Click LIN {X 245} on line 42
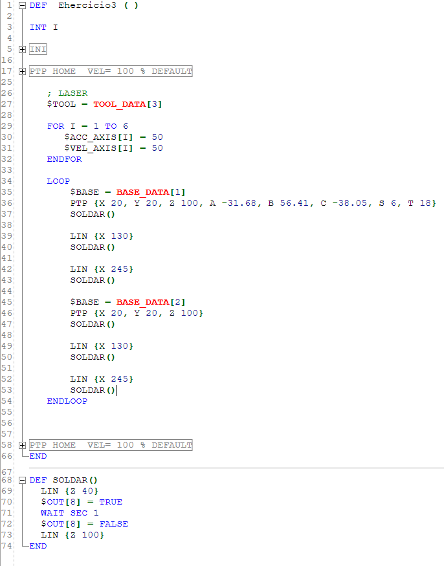Screen dimensions: 444x566 pyautogui.click(x=102, y=269)
